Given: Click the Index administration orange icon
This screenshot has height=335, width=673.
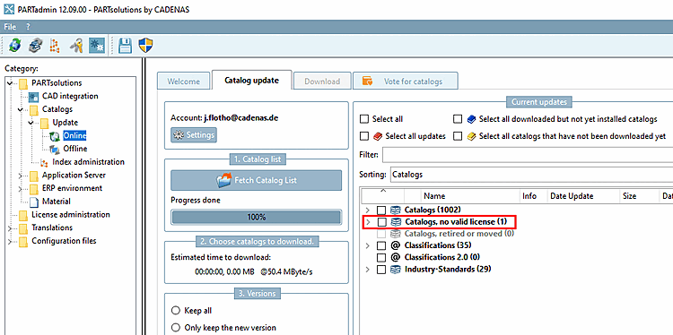Looking at the screenshot, I should (x=45, y=162).
